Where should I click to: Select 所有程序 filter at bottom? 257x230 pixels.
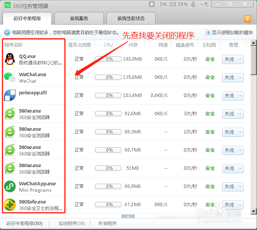107,223
